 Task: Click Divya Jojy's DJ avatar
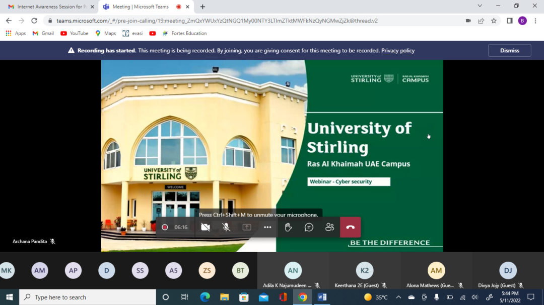click(508, 270)
